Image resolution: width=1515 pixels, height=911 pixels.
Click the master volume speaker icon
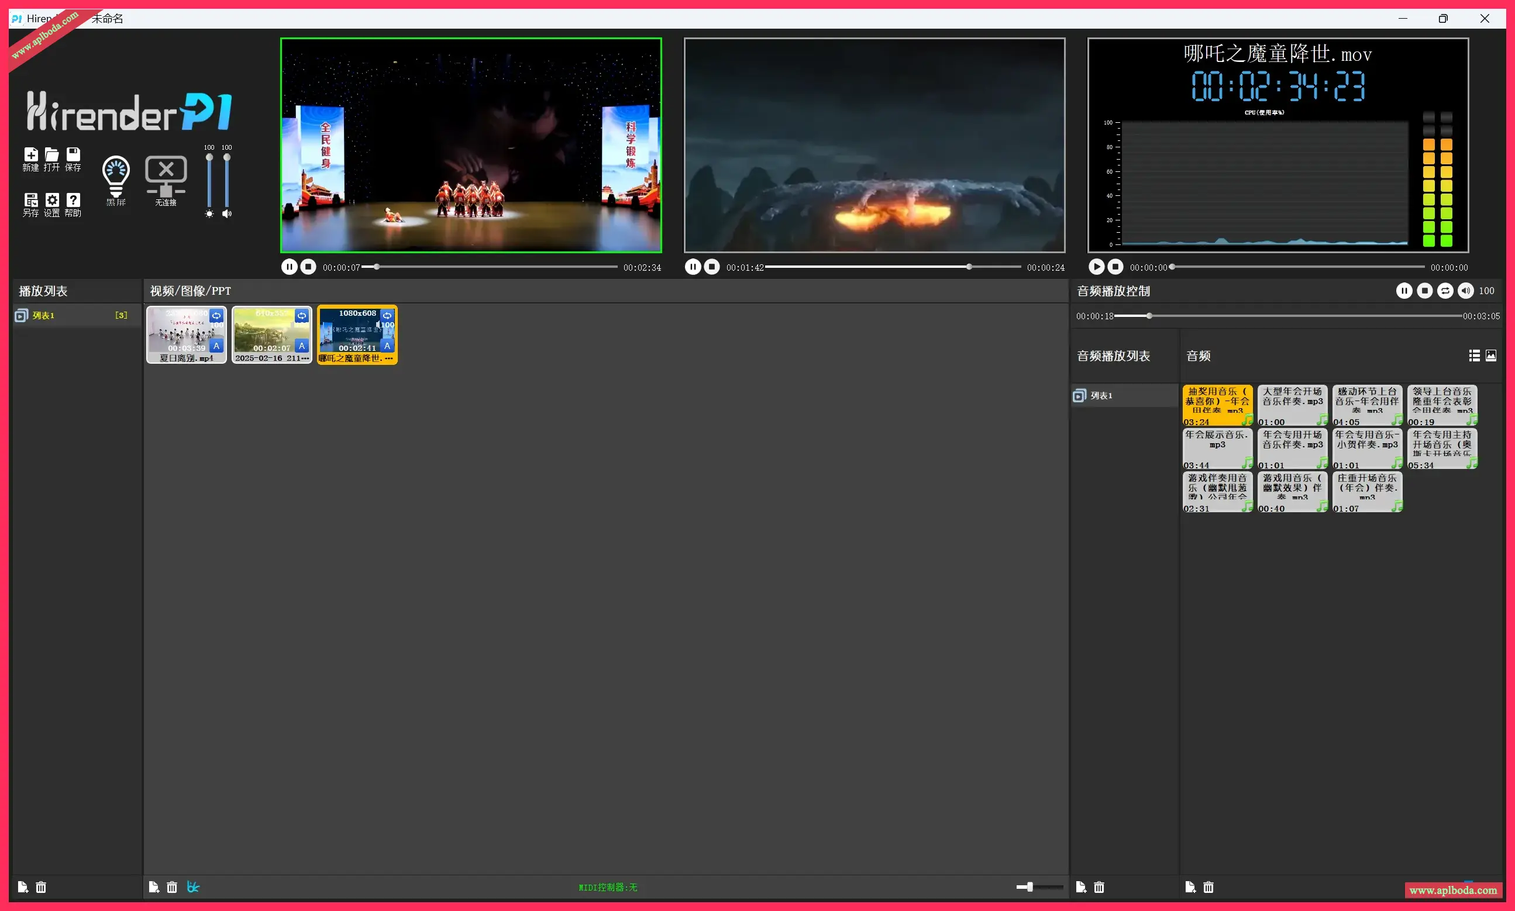(x=227, y=213)
